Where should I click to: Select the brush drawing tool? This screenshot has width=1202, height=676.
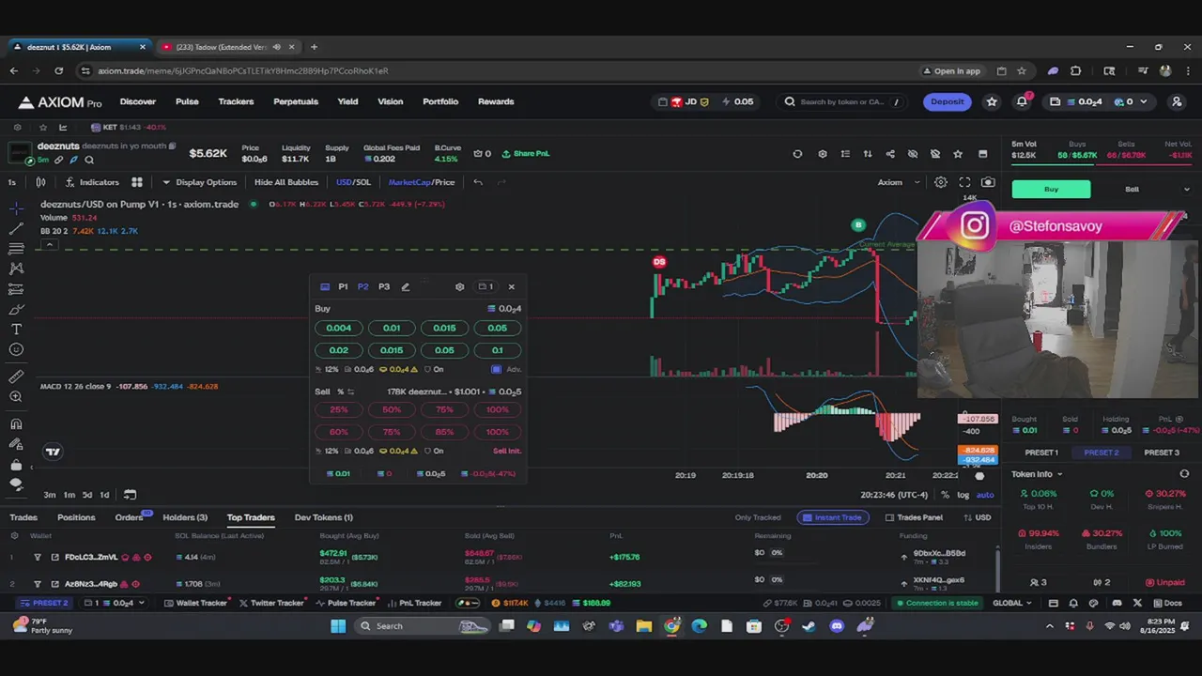(x=16, y=309)
